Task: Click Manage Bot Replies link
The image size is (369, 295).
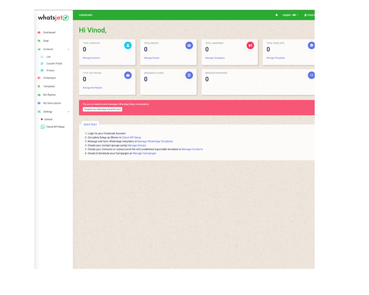Action: (x=92, y=88)
